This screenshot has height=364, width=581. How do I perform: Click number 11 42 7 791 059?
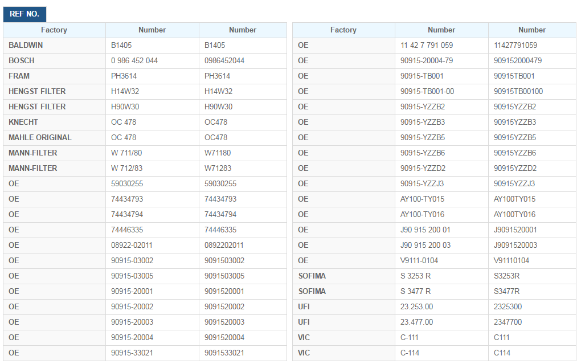427,45
